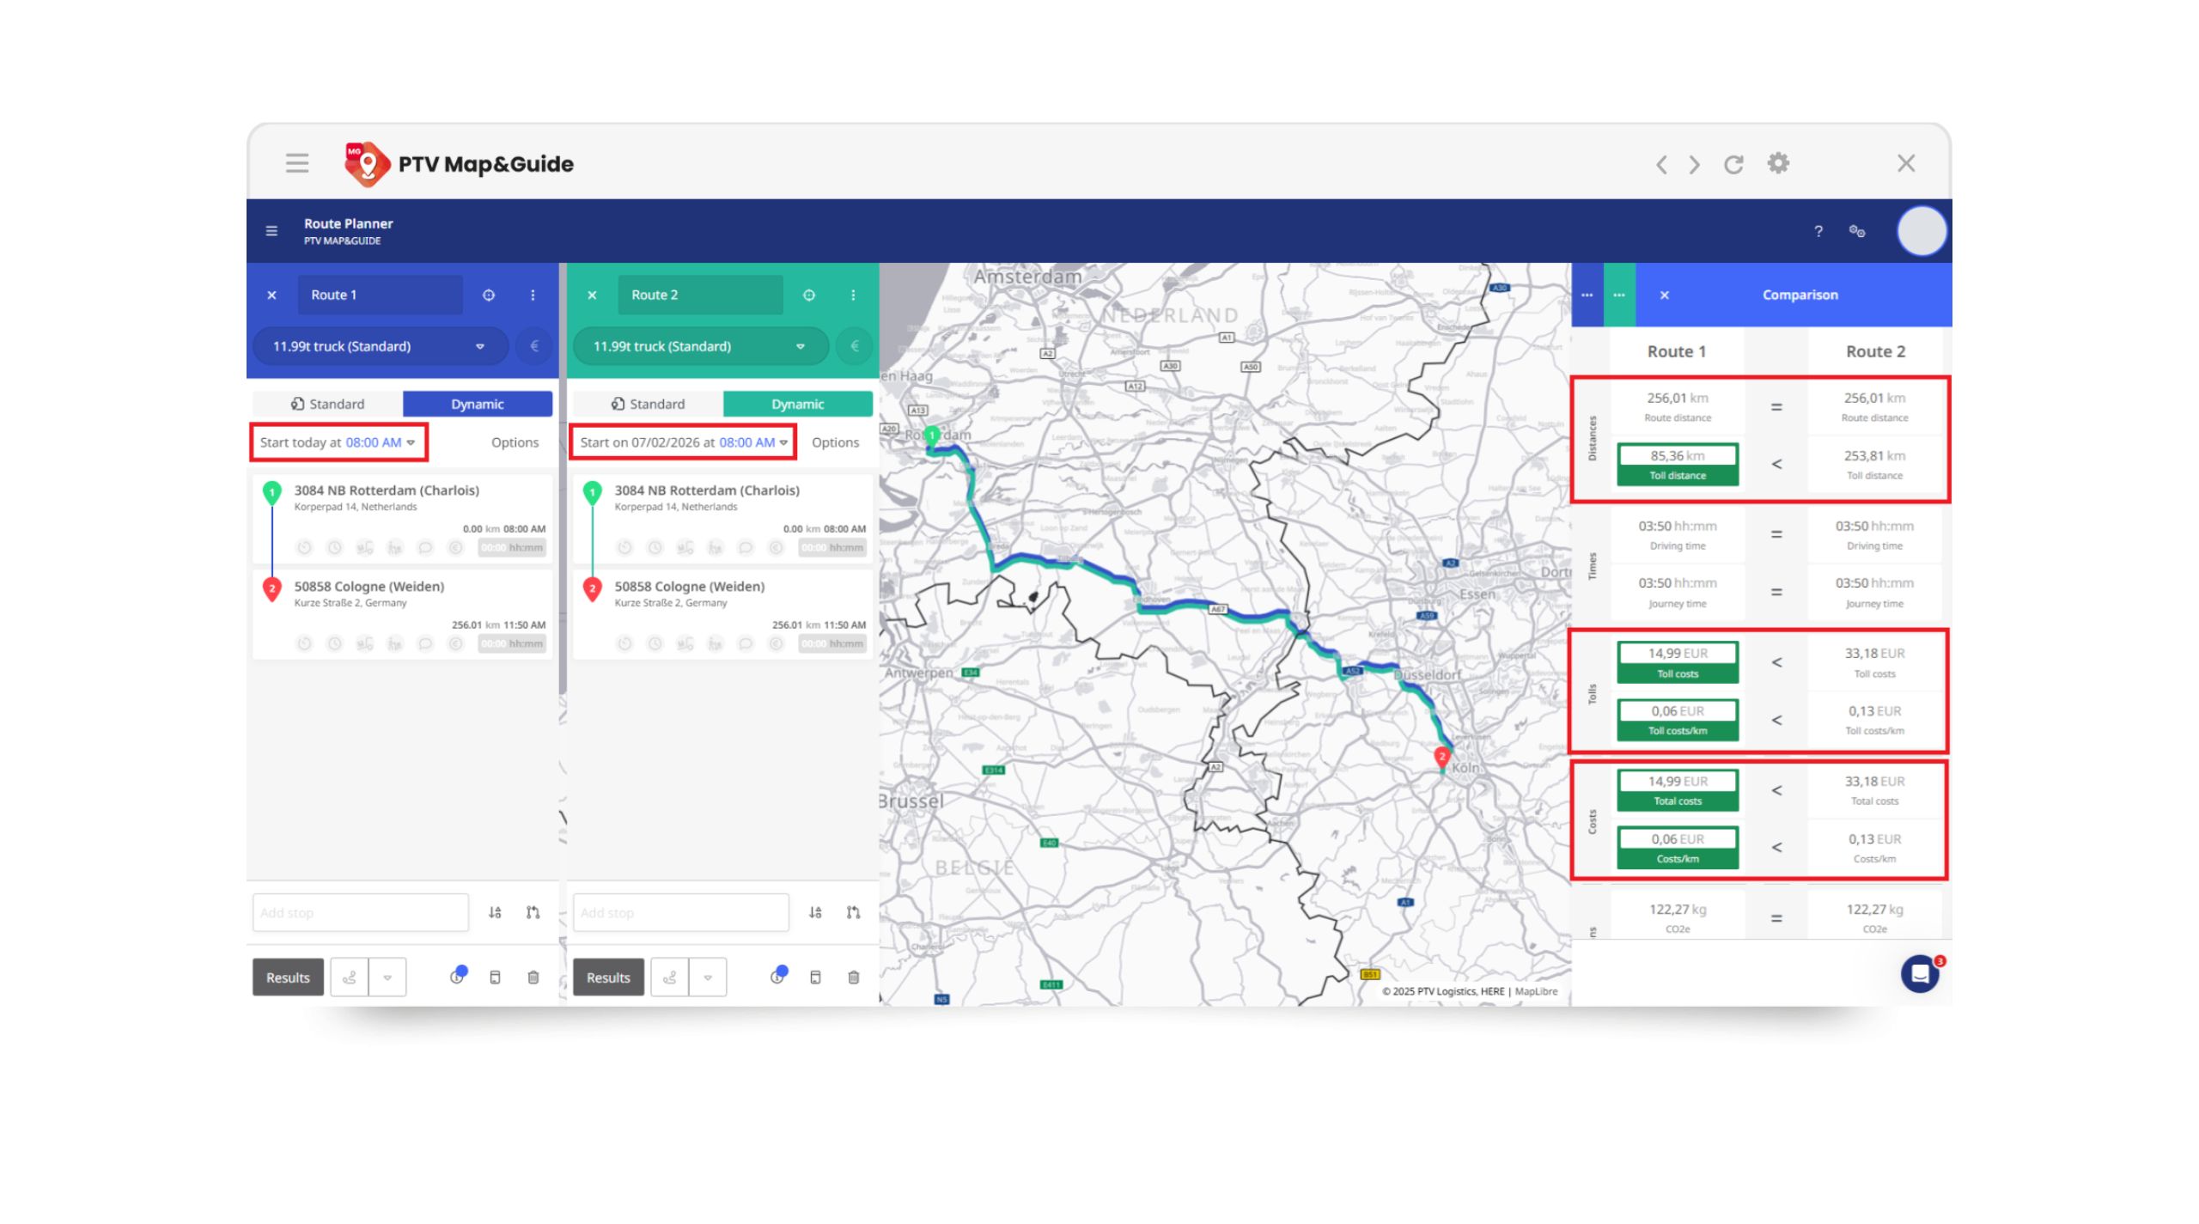Click green marker 1 at Rotterdam on map

pos(932,435)
